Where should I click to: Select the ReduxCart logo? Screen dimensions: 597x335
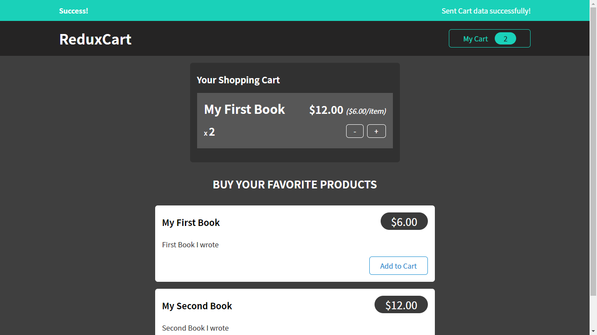pyautogui.click(x=95, y=39)
